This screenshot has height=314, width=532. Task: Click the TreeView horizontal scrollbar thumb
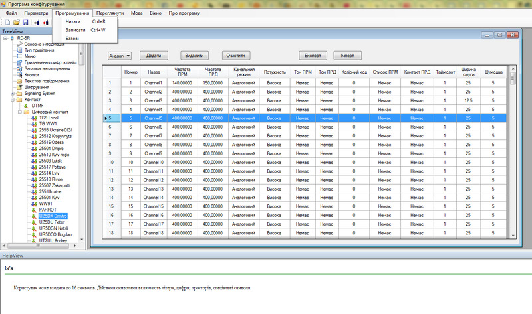tap(38, 246)
